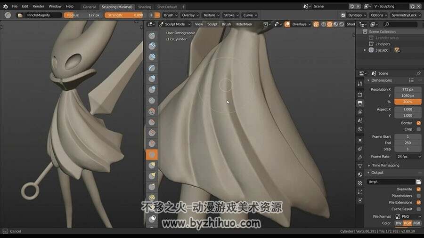Set brush direction to Add (plus)
This screenshot has height=238, width=424.
(x=151, y=15)
